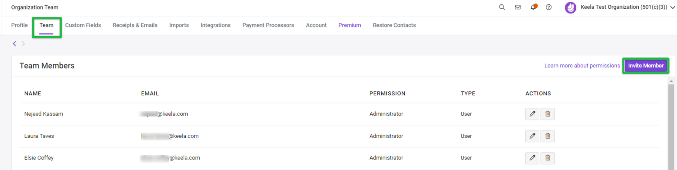Delete Elsie Coffey with the trash icon
The height and width of the screenshot is (170, 677).
click(547, 158)
